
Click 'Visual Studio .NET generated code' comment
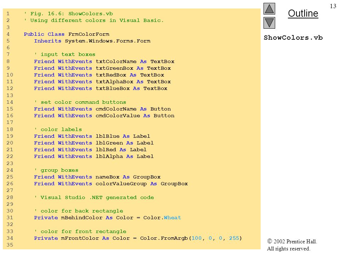[x=94, y=197]
